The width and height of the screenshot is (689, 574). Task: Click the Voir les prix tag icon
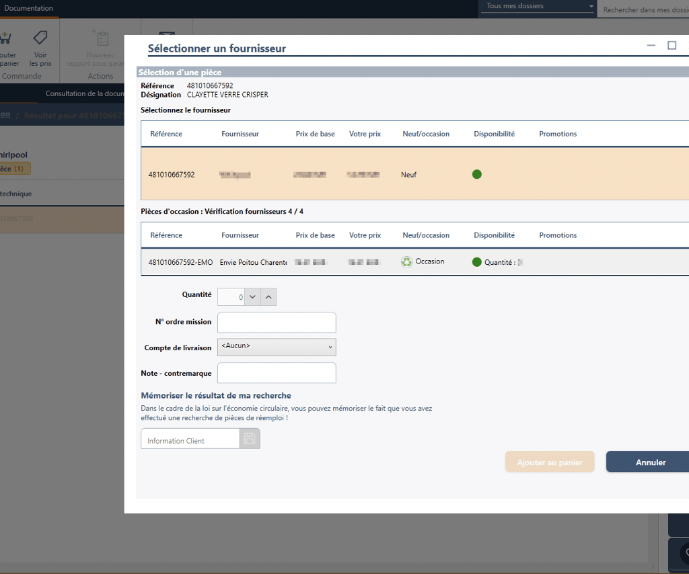40,39
